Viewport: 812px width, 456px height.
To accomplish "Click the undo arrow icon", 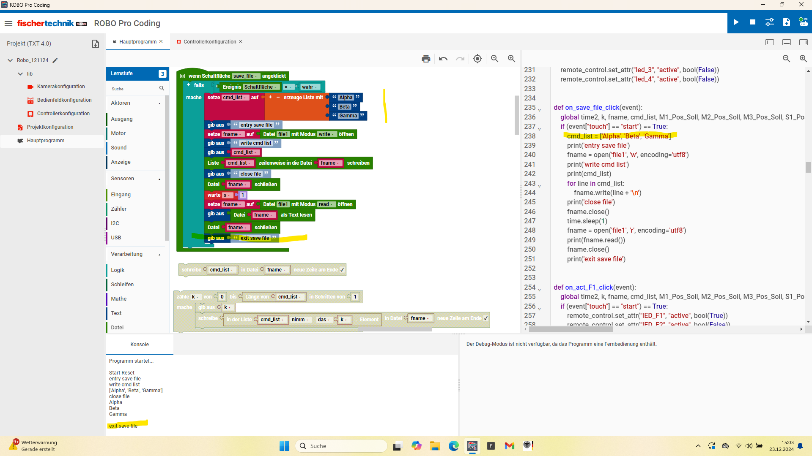I will click(443, 59).
